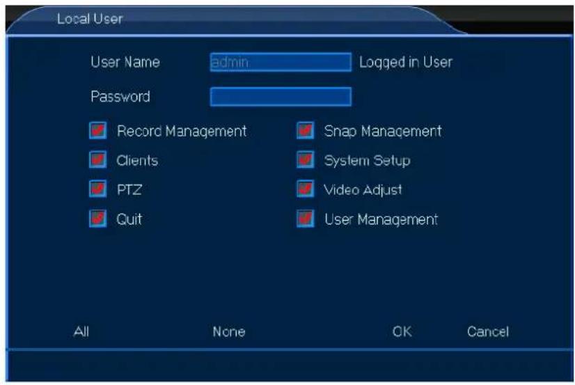Uncheck the Snap Management checkbox
575x385 pixels.
coord(304,131)
